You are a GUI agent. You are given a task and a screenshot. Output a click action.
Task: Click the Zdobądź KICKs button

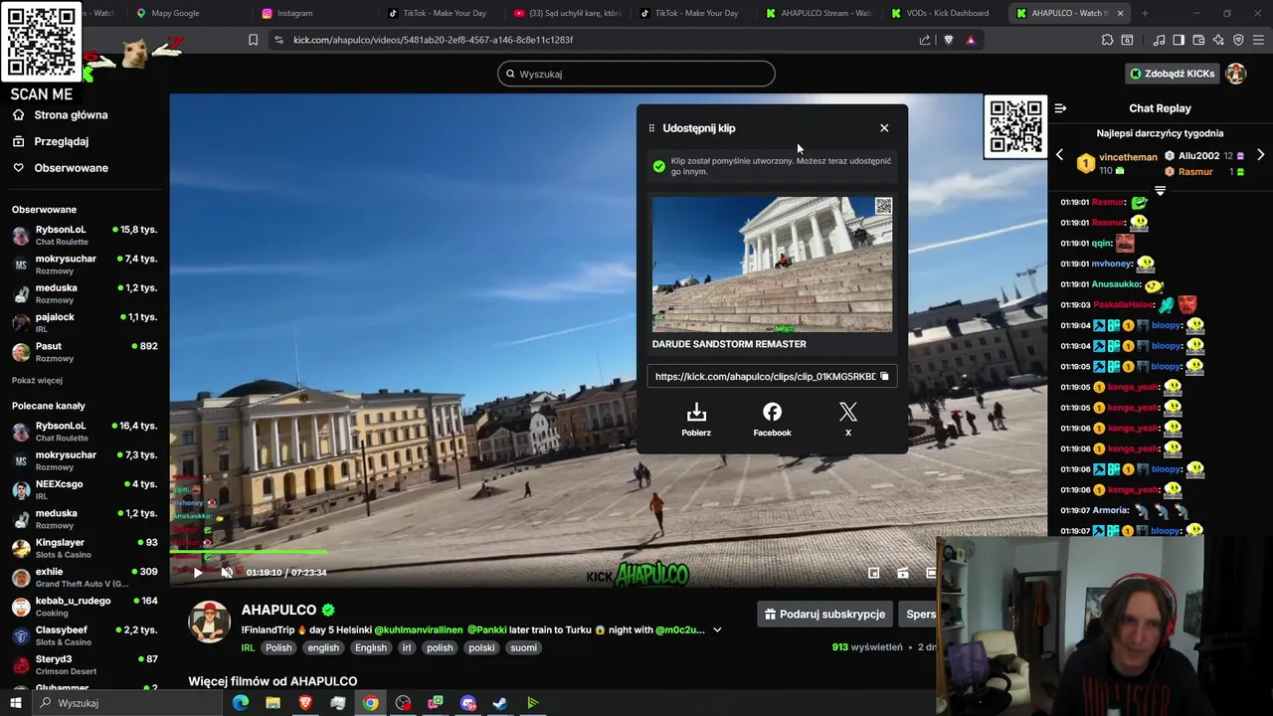coord(1172,74)
